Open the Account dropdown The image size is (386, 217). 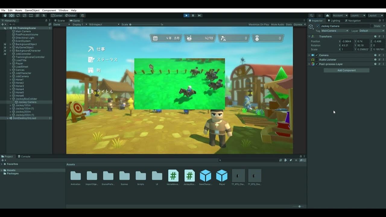340,15
